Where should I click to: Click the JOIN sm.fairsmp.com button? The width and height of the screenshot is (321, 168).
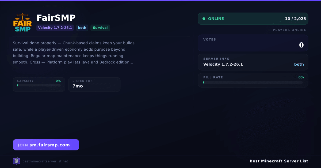[46, 145]
